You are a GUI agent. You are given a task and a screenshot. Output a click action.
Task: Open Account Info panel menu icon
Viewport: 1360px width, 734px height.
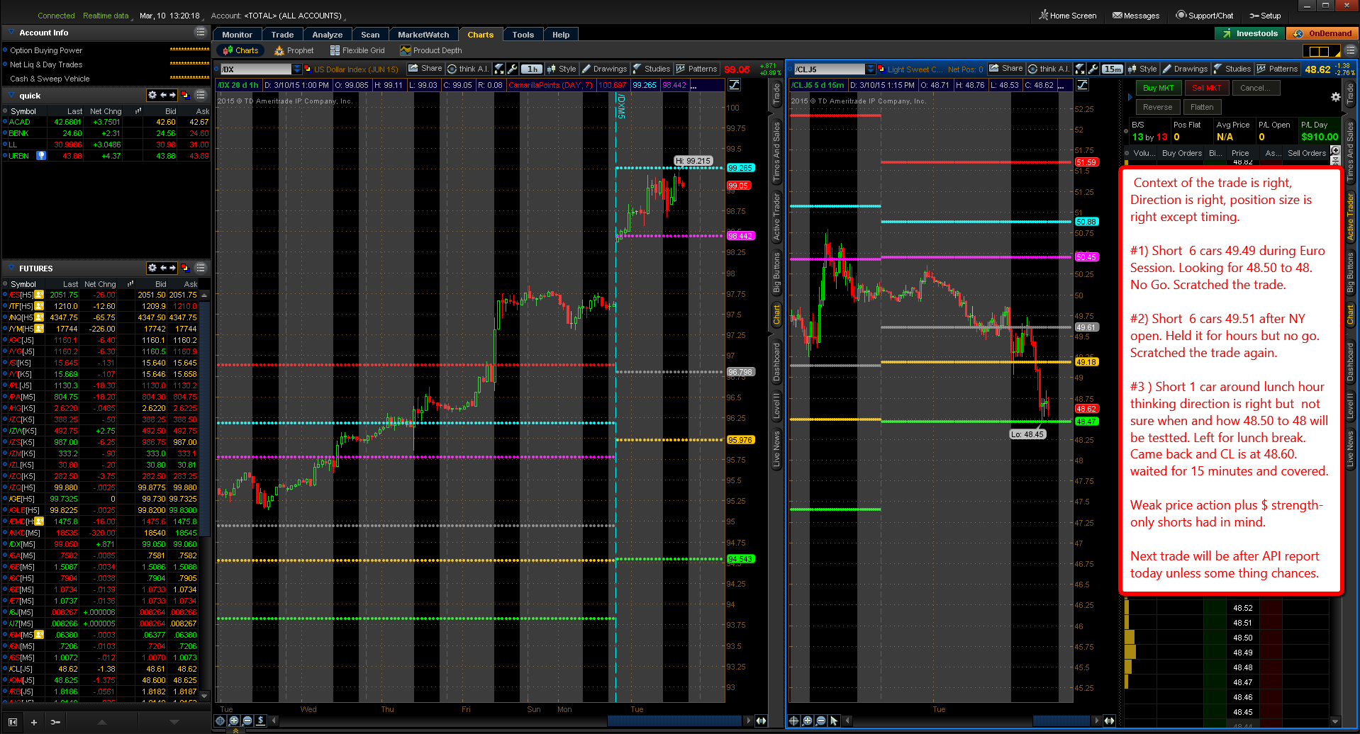(x=201, y=33)
